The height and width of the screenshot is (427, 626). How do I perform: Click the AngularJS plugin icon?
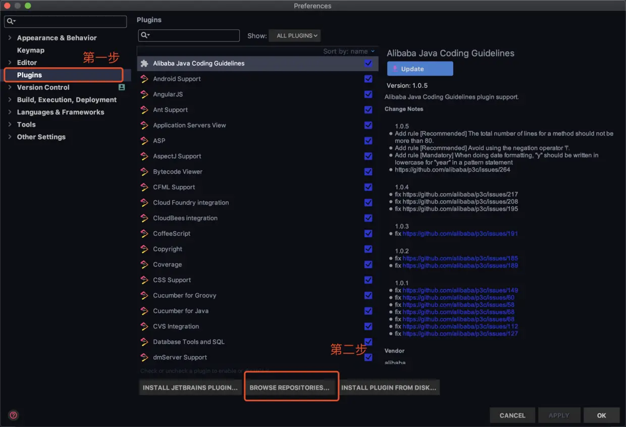(x=144, y=94)
